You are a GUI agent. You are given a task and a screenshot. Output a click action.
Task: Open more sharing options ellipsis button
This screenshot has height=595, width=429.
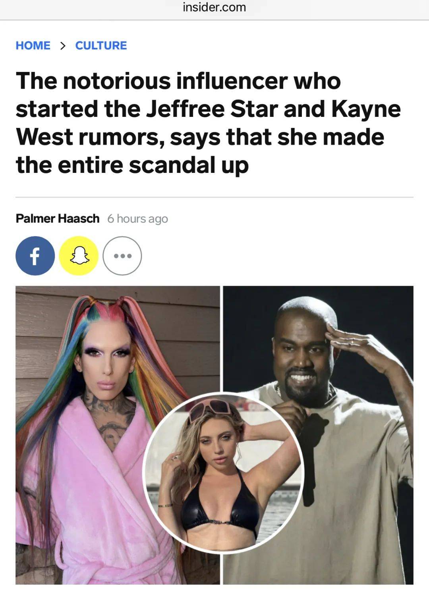[122, 256]
